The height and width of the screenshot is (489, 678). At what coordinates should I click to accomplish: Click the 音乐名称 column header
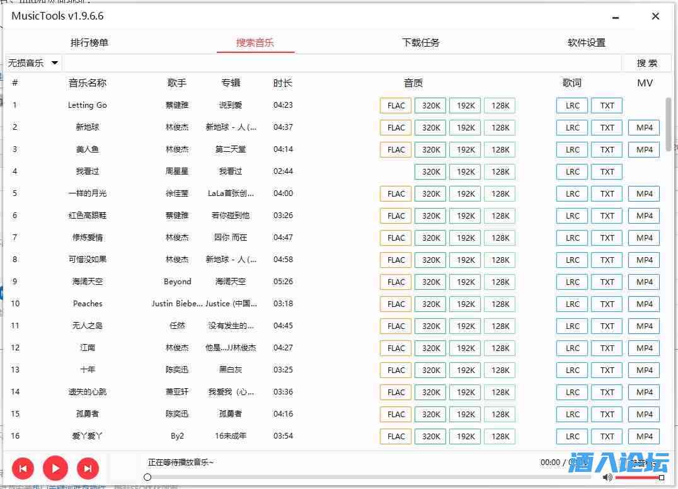click(x=88, y=83)
